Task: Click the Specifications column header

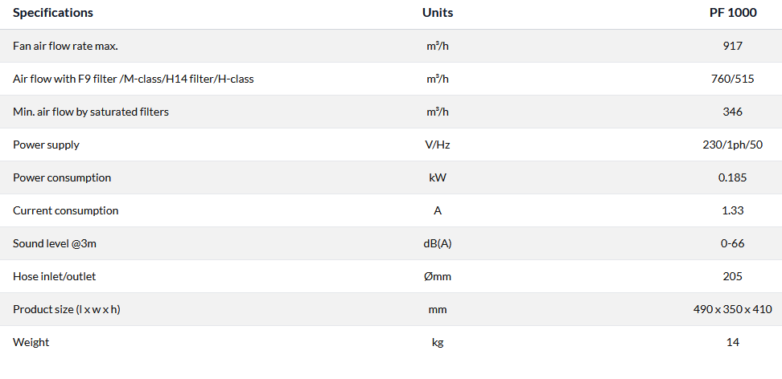Action: [x=53, y=13]
